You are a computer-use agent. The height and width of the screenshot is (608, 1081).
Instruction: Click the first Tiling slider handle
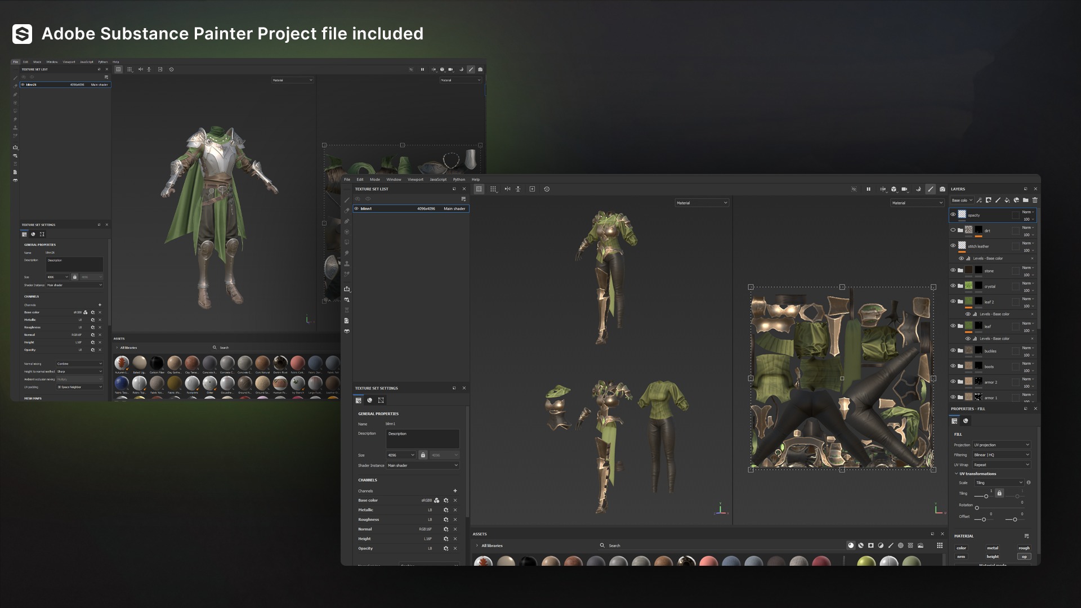tap(986, 496)
